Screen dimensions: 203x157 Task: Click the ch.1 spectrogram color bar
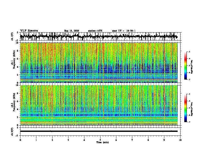coord(185,66)
